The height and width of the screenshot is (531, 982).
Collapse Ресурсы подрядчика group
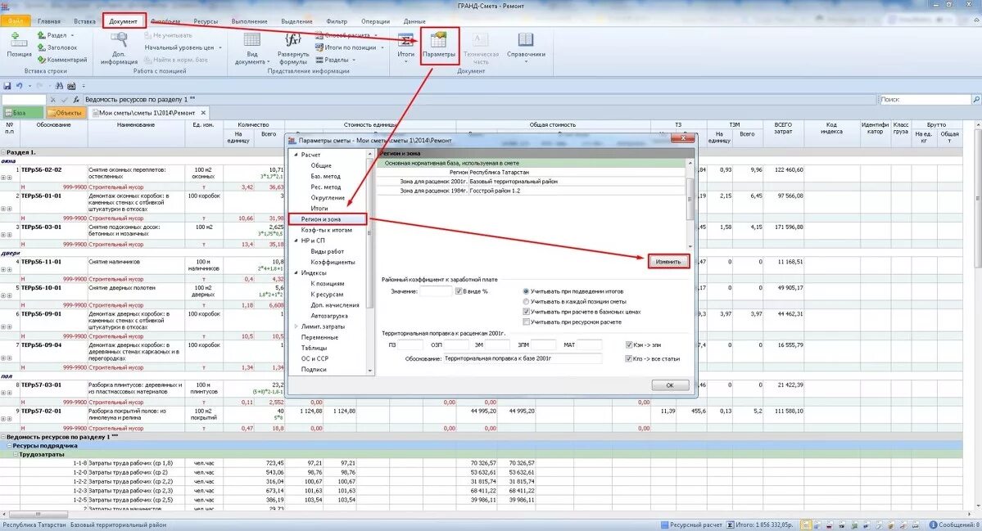(10, 446)
